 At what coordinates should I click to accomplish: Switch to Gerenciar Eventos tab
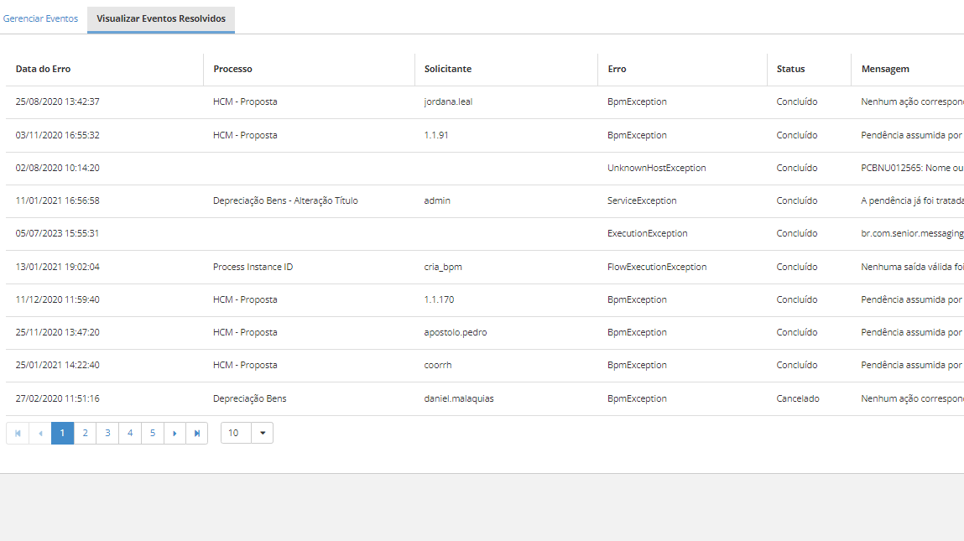40,18
